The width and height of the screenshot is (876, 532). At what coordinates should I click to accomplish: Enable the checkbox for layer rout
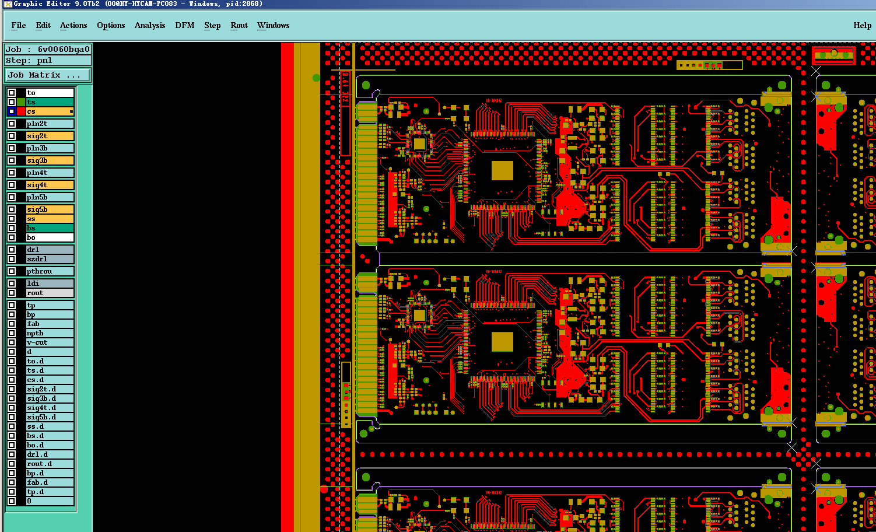[x=12, y=293]
